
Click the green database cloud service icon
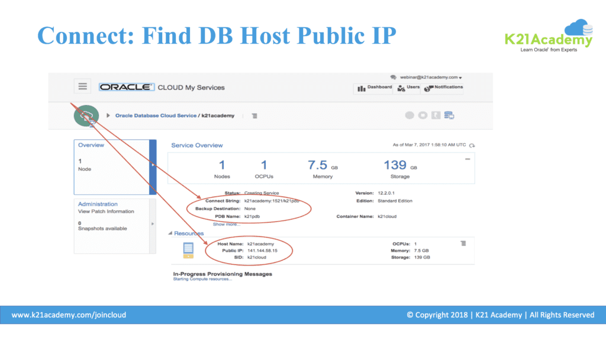86,116
